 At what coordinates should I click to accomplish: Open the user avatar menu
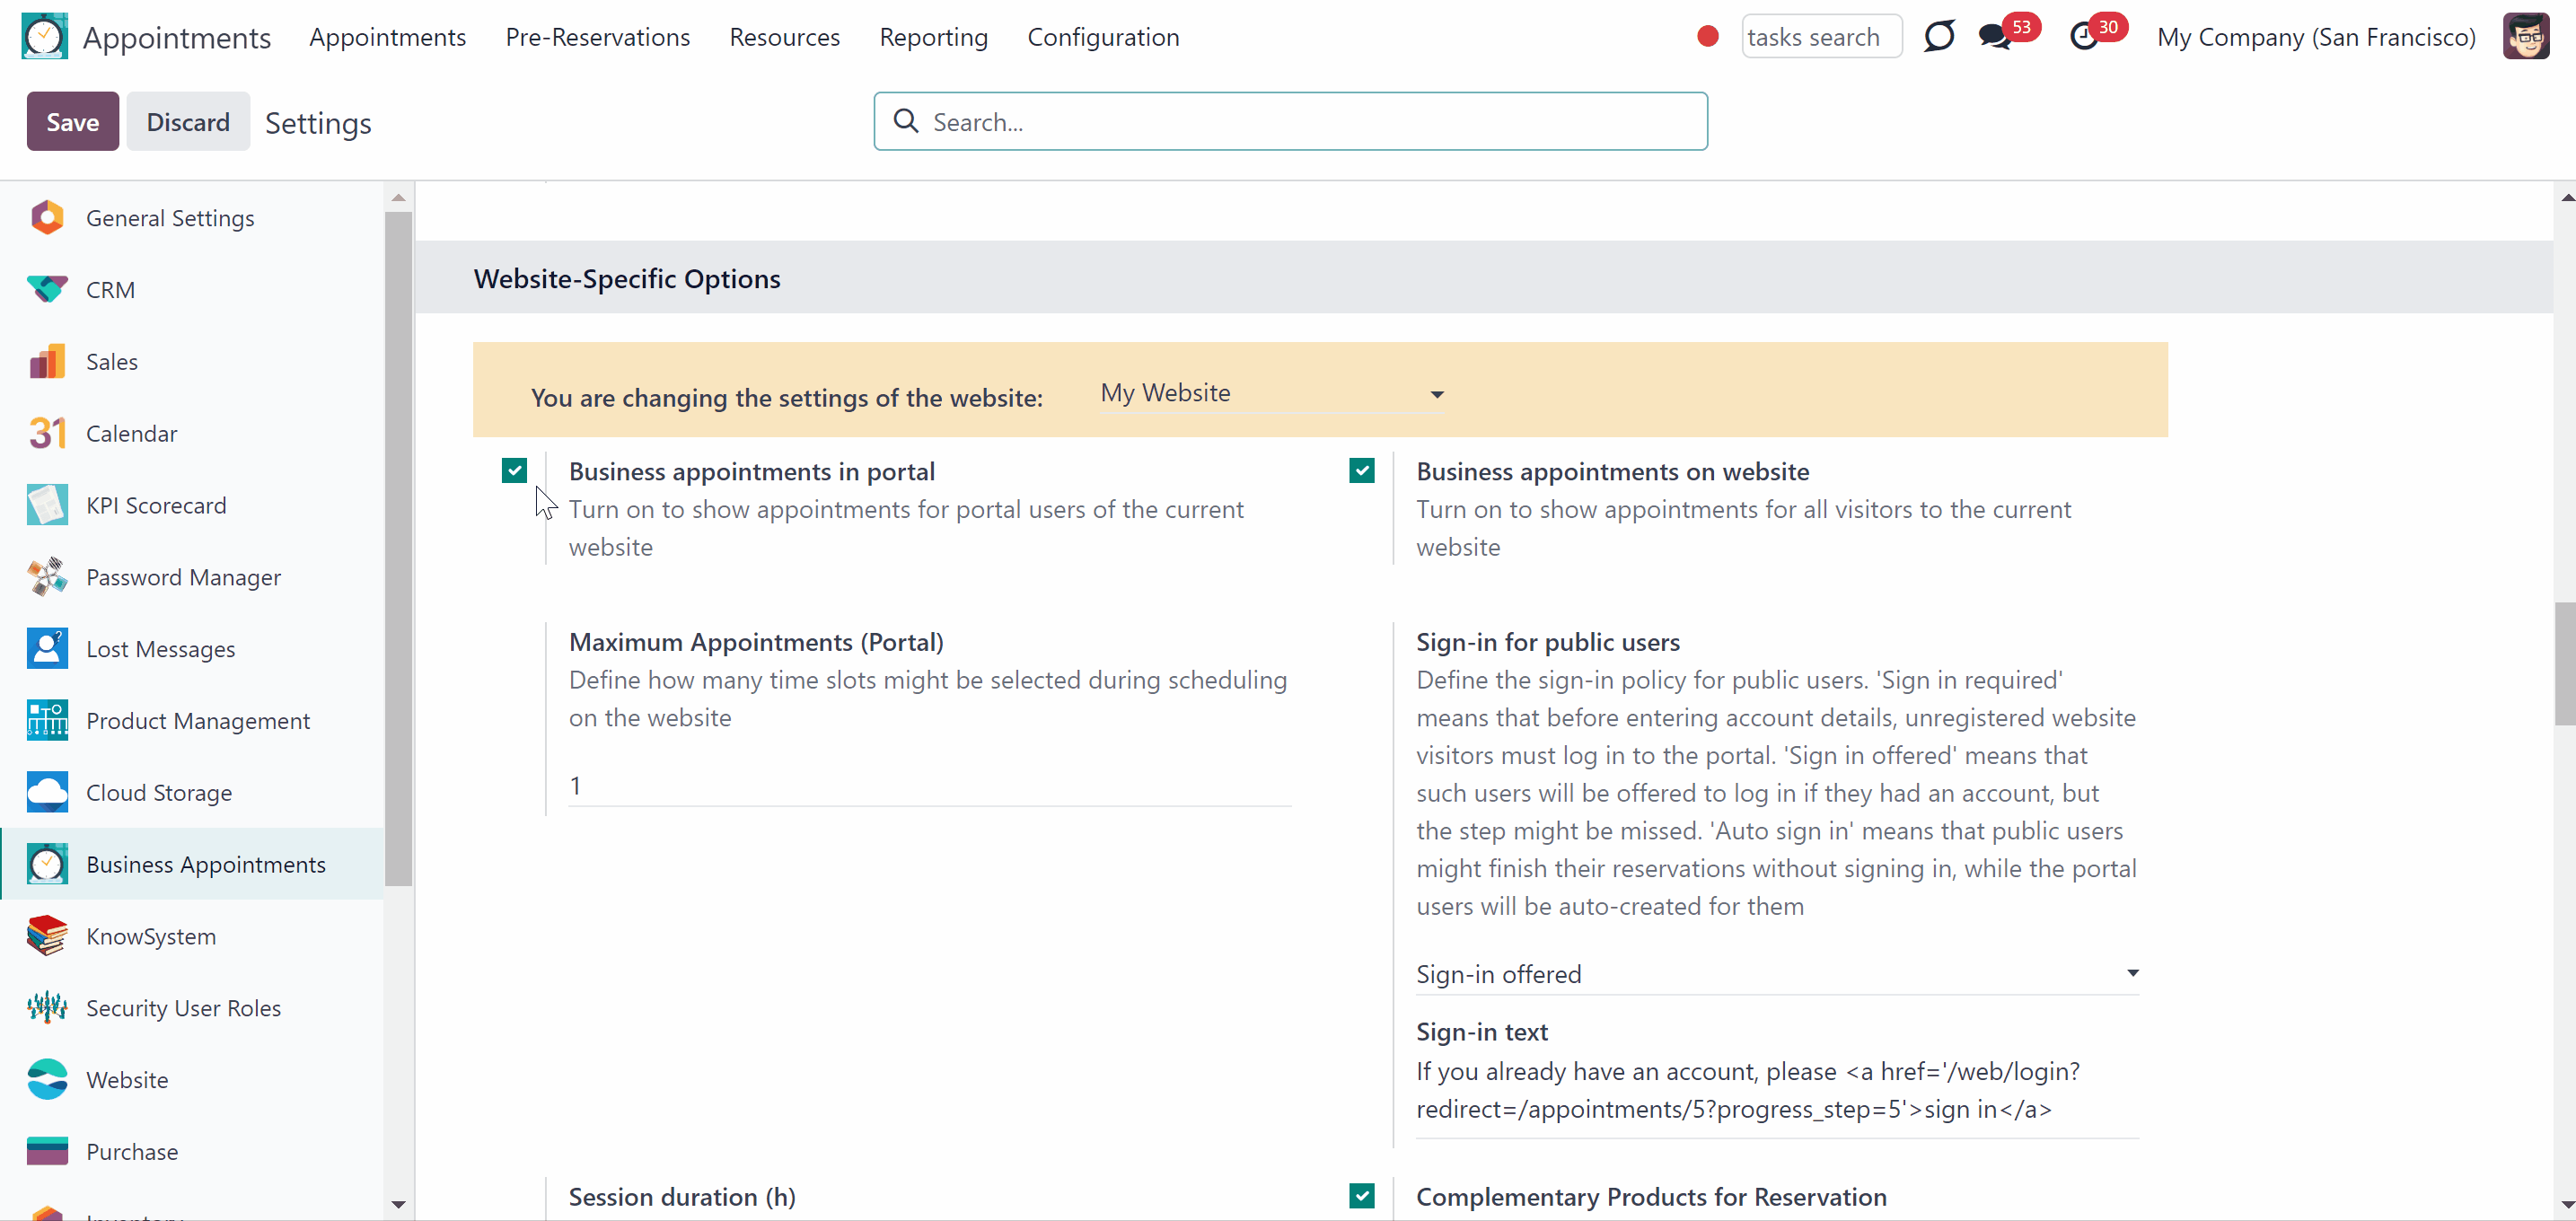tap(2525, 37)
